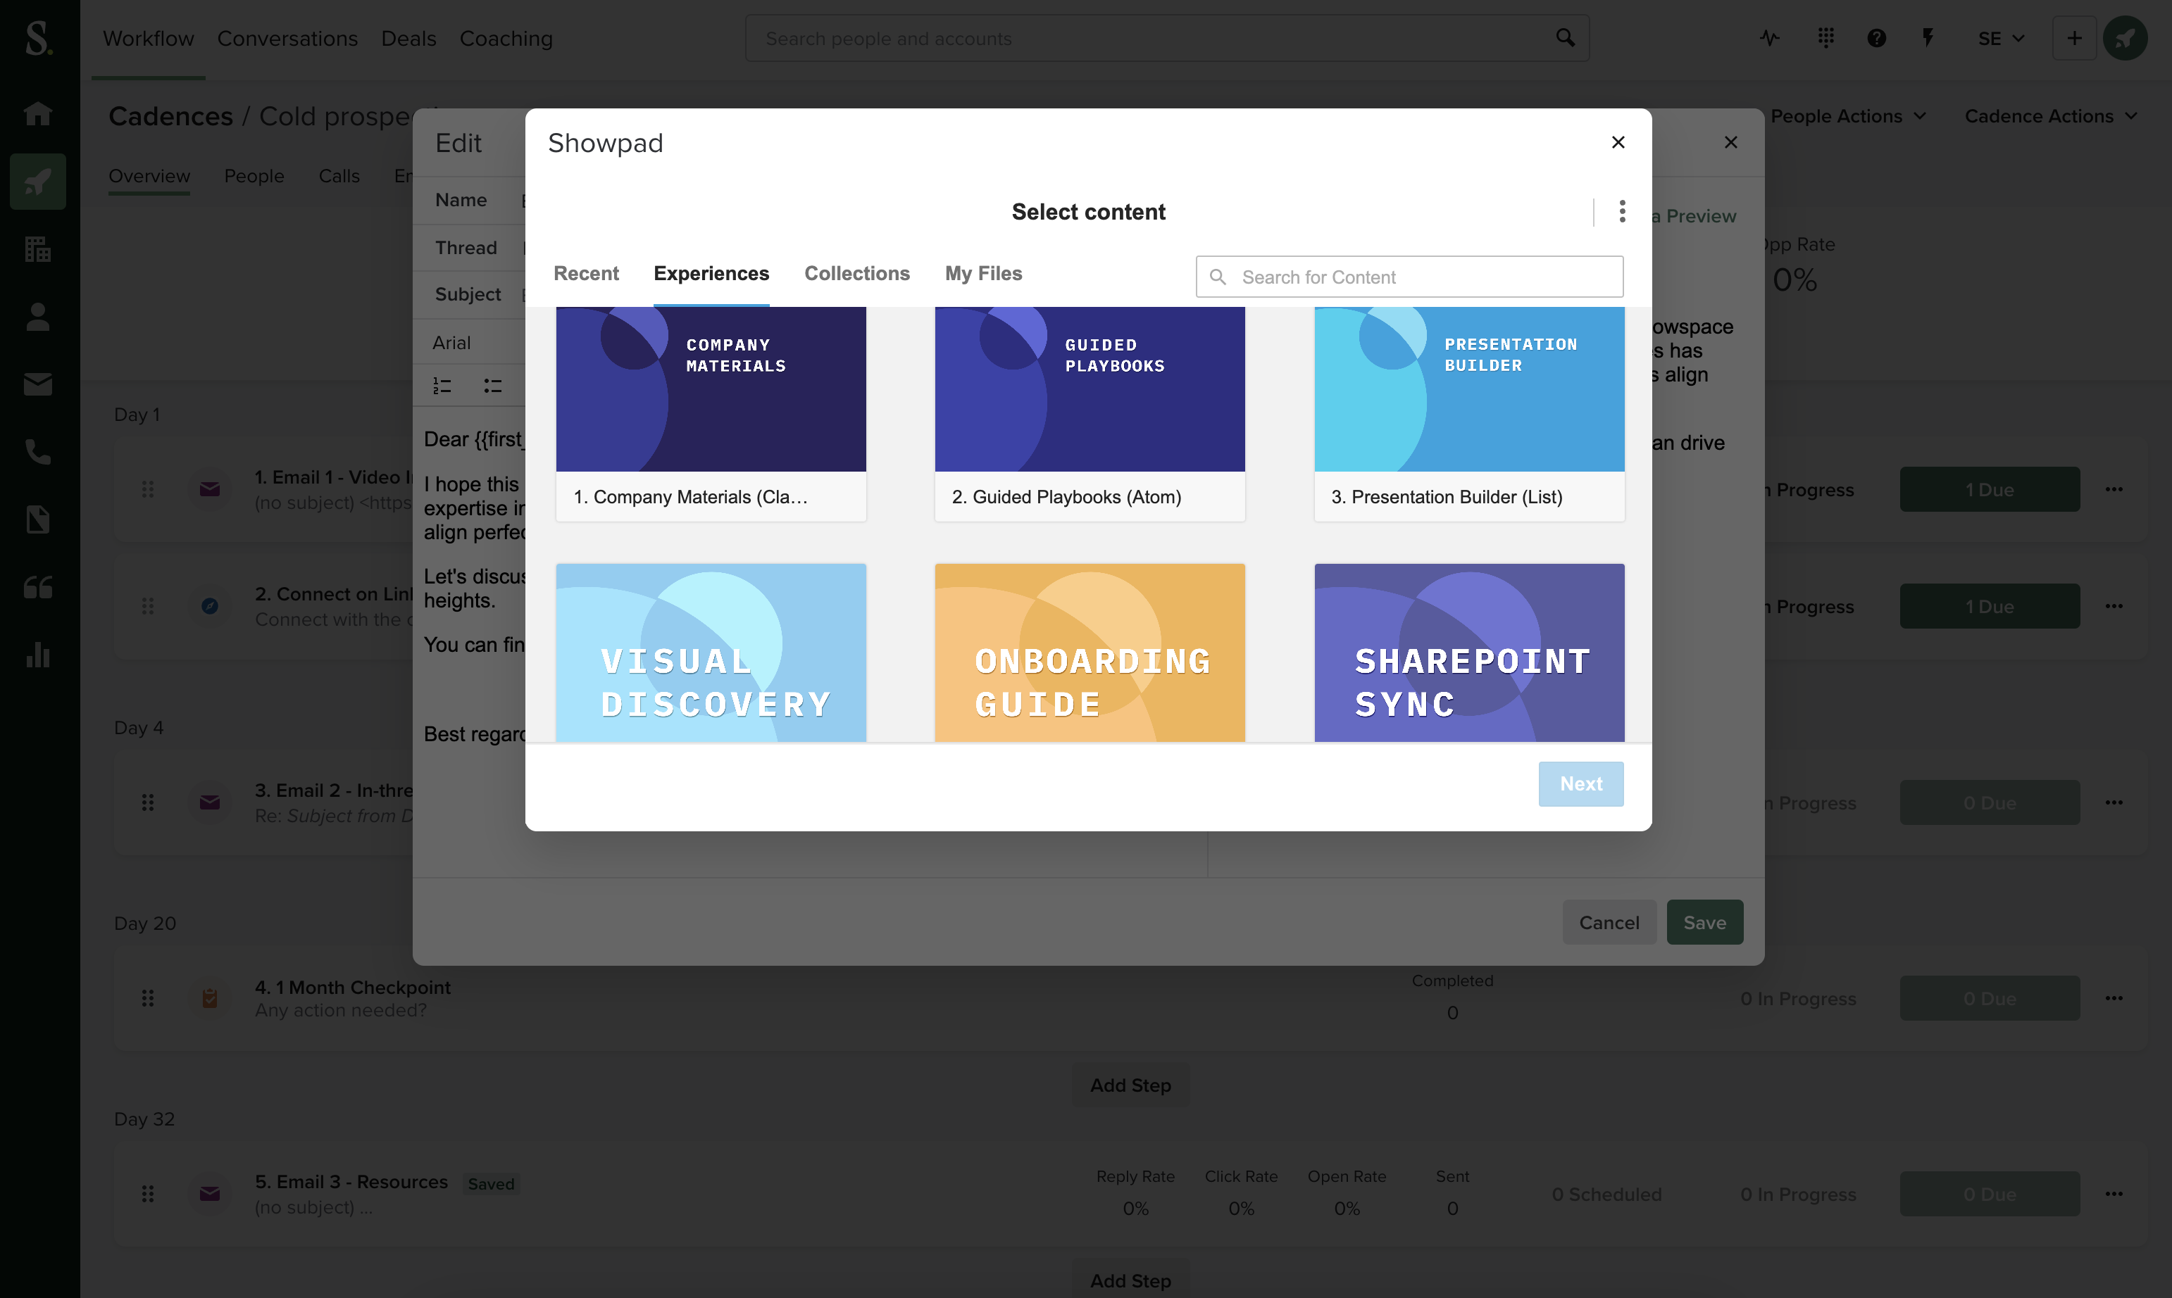Click the home icon in left sidebar
This screenshot has width=2172, height=1298.
37,114
